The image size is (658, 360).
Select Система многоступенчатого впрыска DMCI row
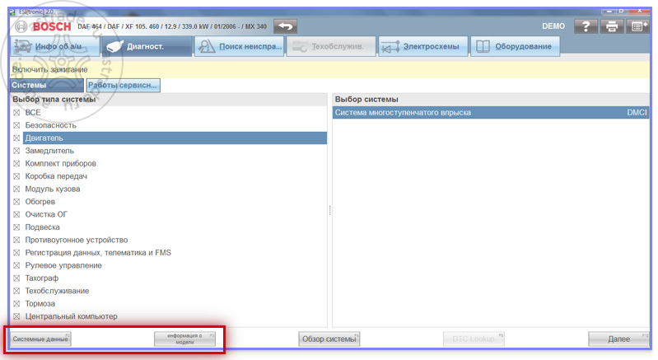coord(491,112)
